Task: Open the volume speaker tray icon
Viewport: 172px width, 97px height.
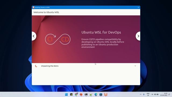Action: point(155,95)
